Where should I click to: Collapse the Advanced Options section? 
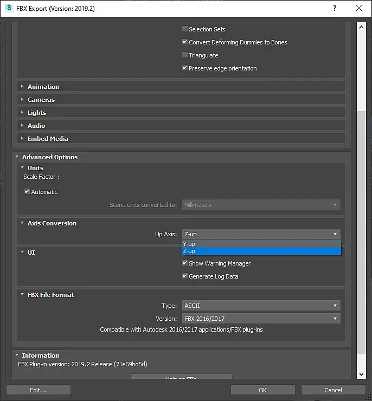tap(49, 157)
